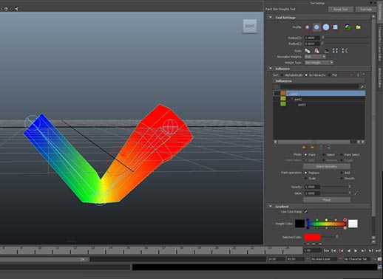Select the solid circle brush profile
383x279 pixels.
pyautogui.click(x=326, y=27)
